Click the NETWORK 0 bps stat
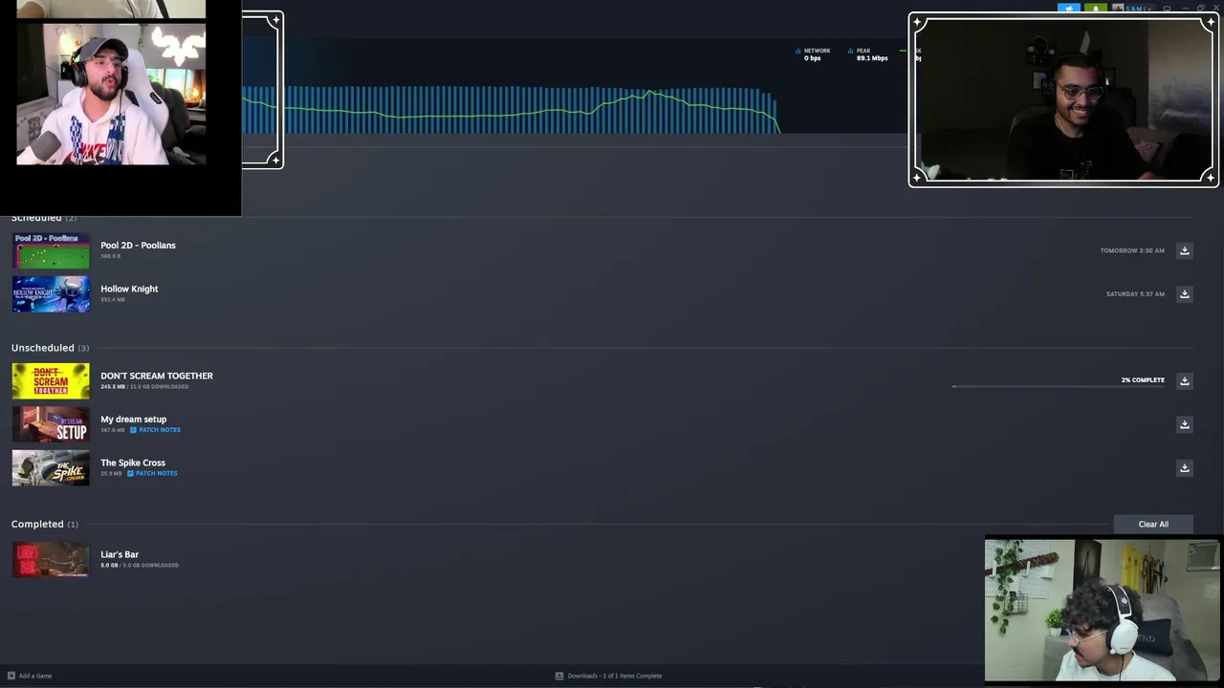This screenshot has height=688, width=1224. (x=813, y=54)
